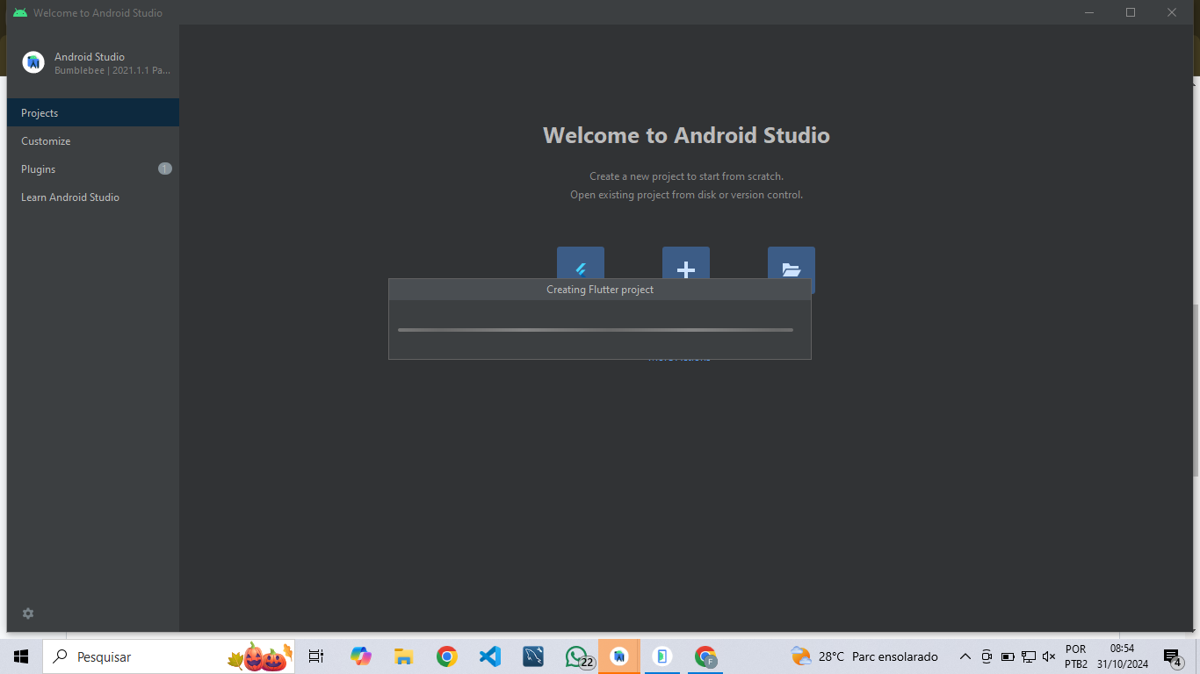Click the phone emulator taskbar icon
The width and height of the screenshot is (1200, 674).
pos(662,656)
